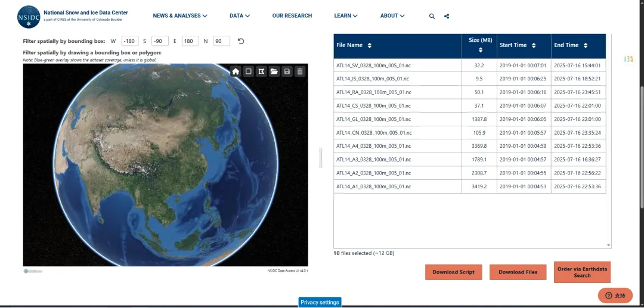The width and height of the screenshot is (644, 308).
Task: Select file ATL14_A4_0328_100m_005_01.nc
Action: [x=373, y=146]
